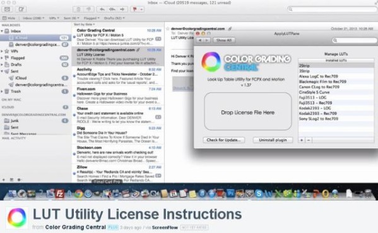Click the Forward arrow icon

pos(122,9)
